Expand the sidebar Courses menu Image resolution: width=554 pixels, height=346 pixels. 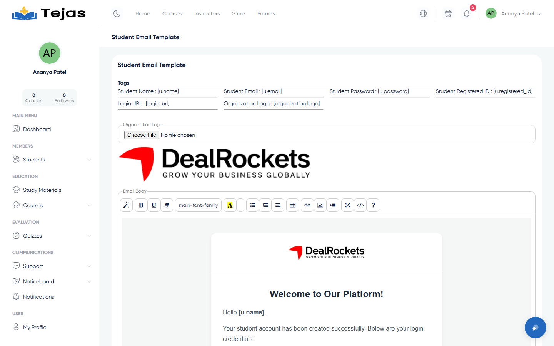52,205
